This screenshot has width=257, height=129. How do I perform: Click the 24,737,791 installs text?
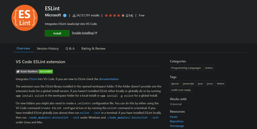tap(88, 15)
